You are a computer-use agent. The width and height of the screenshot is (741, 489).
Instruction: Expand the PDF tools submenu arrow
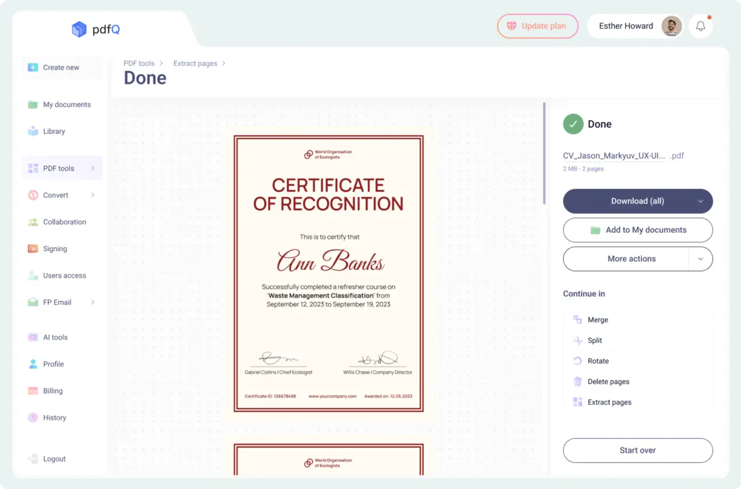tap(92, 169)
